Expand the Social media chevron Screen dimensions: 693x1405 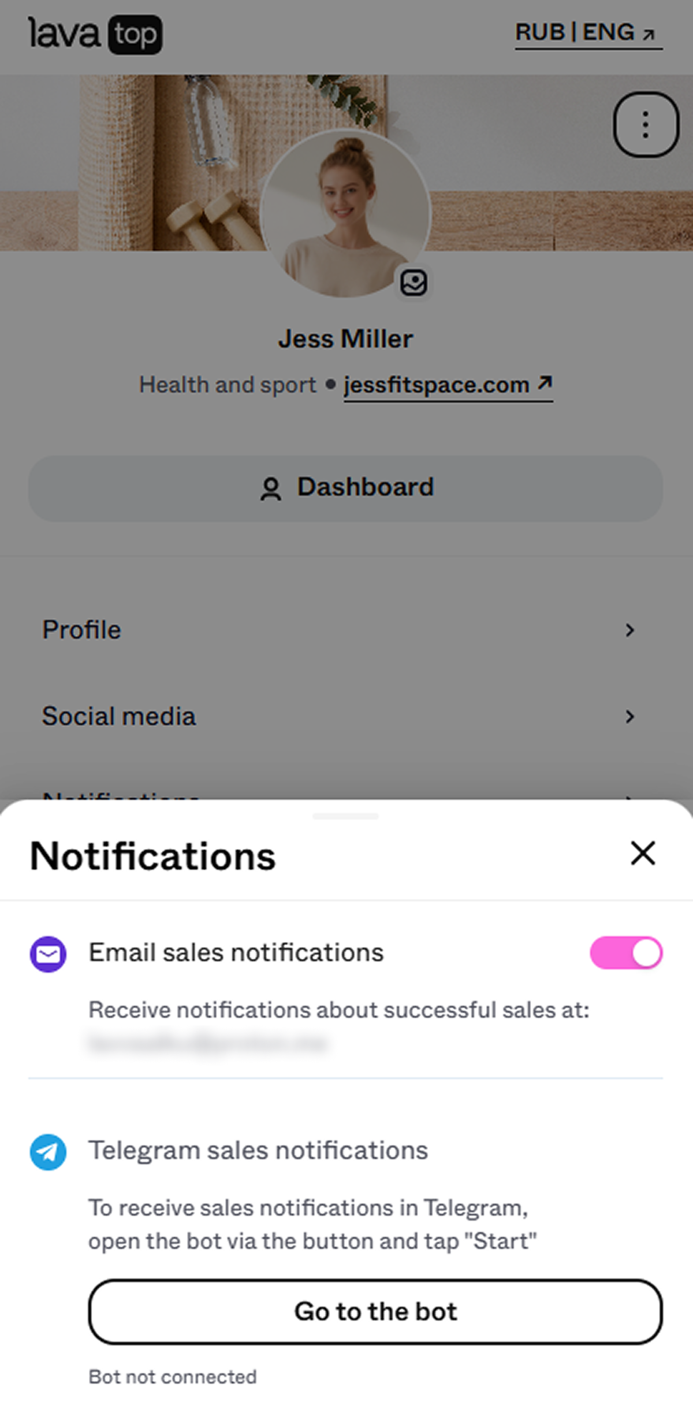[x=630, y=717]
